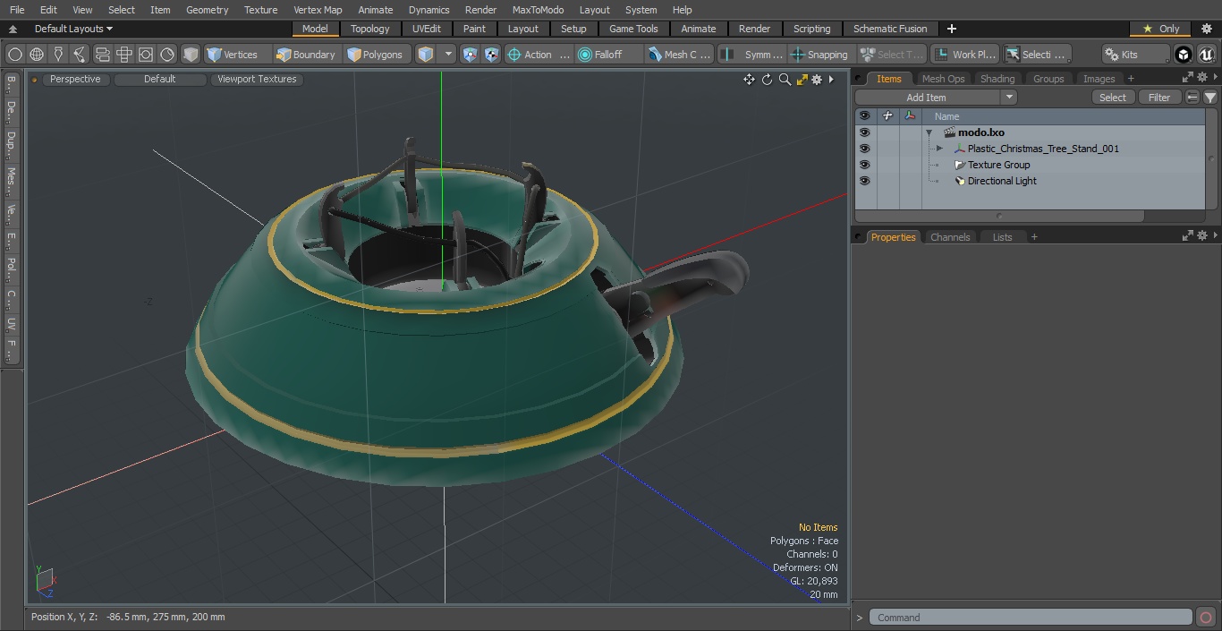
Task: Switch to Boundary selection mode
Action: coord(306,55)
